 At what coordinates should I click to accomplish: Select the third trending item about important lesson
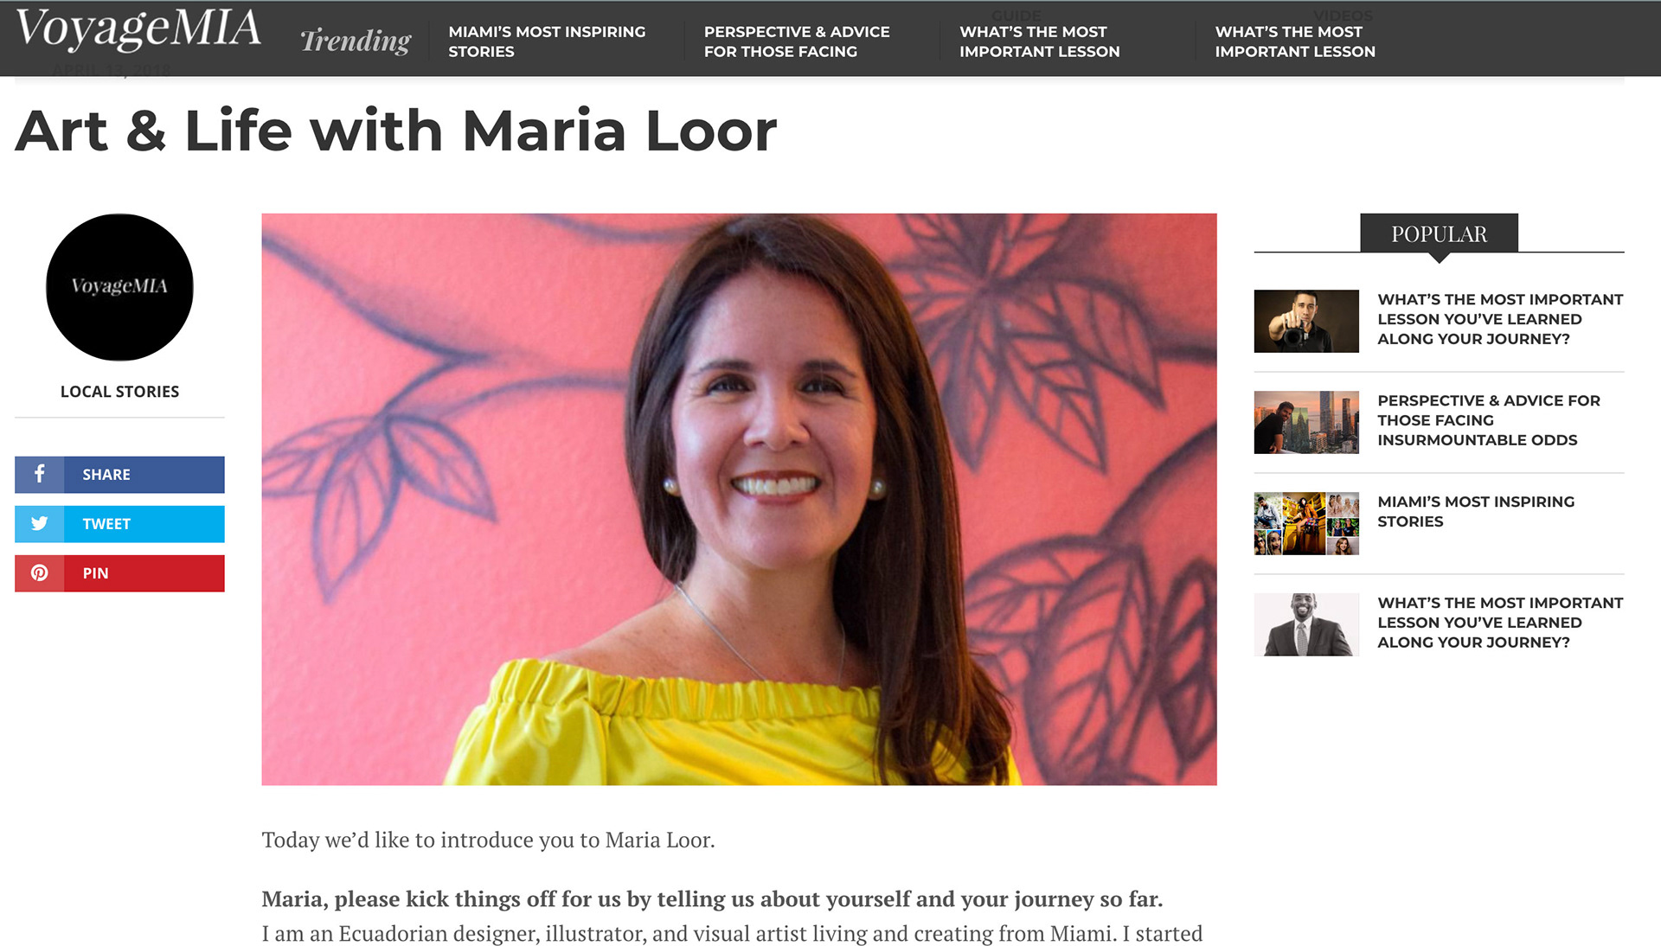[1039, 41]
